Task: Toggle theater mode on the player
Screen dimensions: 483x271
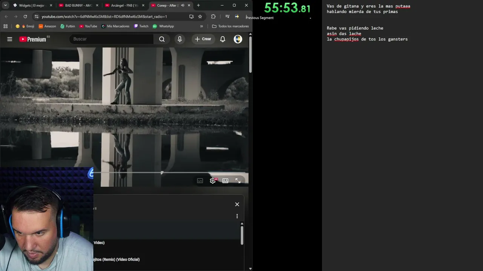Action: [x=225, y=181]
